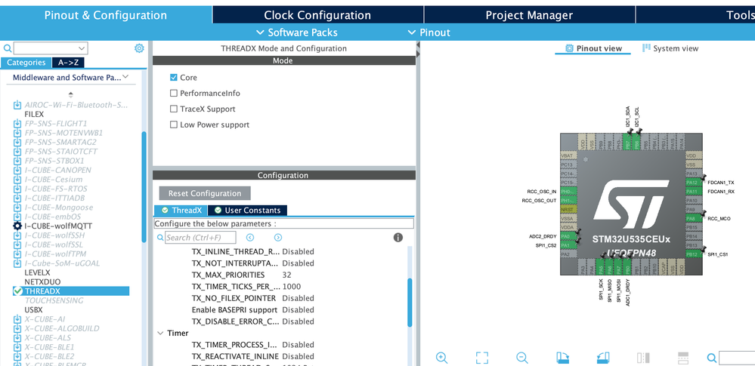Rotate chip counter-clockwise in pinout toolbar
755x366 pixels.
click(x=603, y=358)
